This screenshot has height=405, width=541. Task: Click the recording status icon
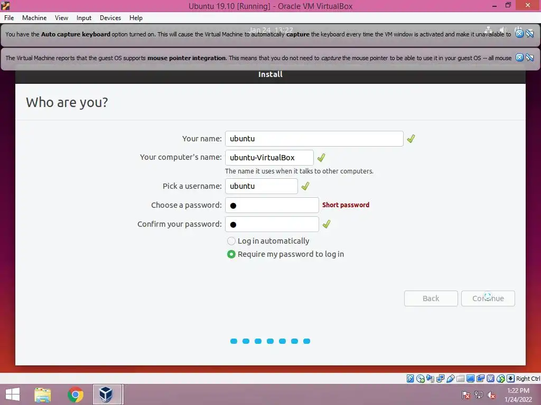tap(480, 379)
